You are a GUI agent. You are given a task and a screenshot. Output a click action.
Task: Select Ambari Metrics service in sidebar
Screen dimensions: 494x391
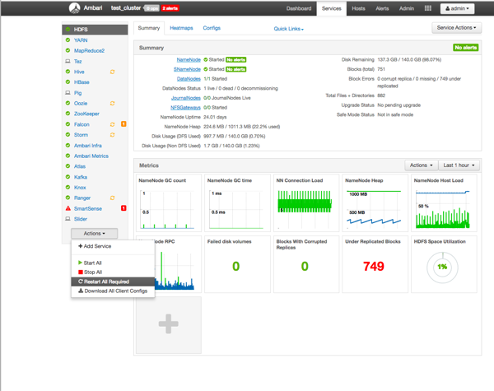pyautogui.click(x=91, y=156)
